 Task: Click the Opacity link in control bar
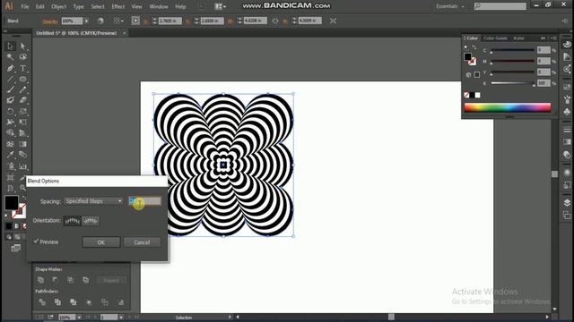[x=50, y=21]
